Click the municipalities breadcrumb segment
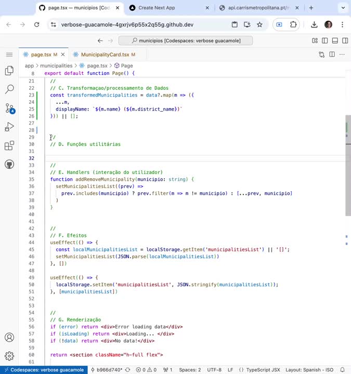The image size is (351, 374). [56, 66]
